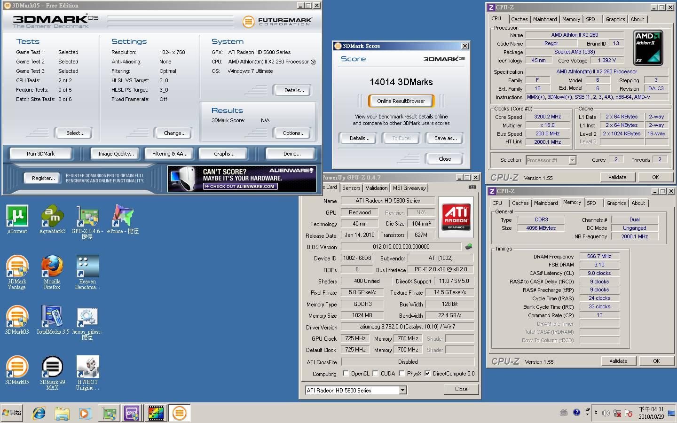Show hidden tray icons arrow
677x423 pixels.
click(596, 413)
